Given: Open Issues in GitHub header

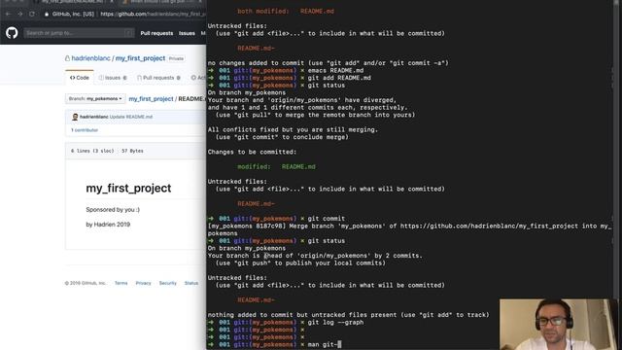Looking at the screenshot, I should [x=187, y=33].
